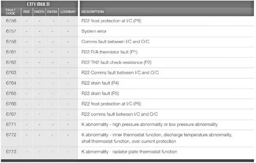Select fault code 6766 cell
256x163 pixels.
pyautogui.click(x=11, y=104)
